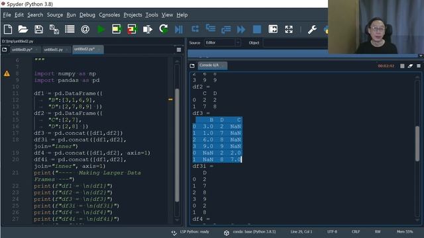Browse editor tabs icon left of untitled0.py
The width and height of the screenshot is (424, 238).
pos(5,50)
